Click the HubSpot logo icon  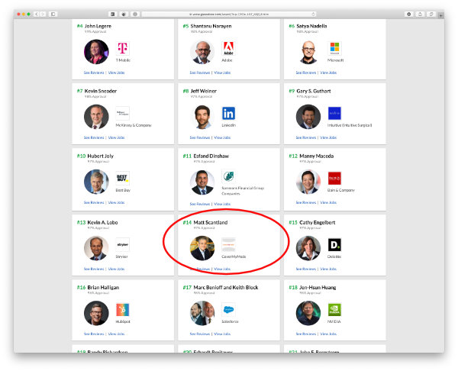pyautogui.click(x=122, y=310)
